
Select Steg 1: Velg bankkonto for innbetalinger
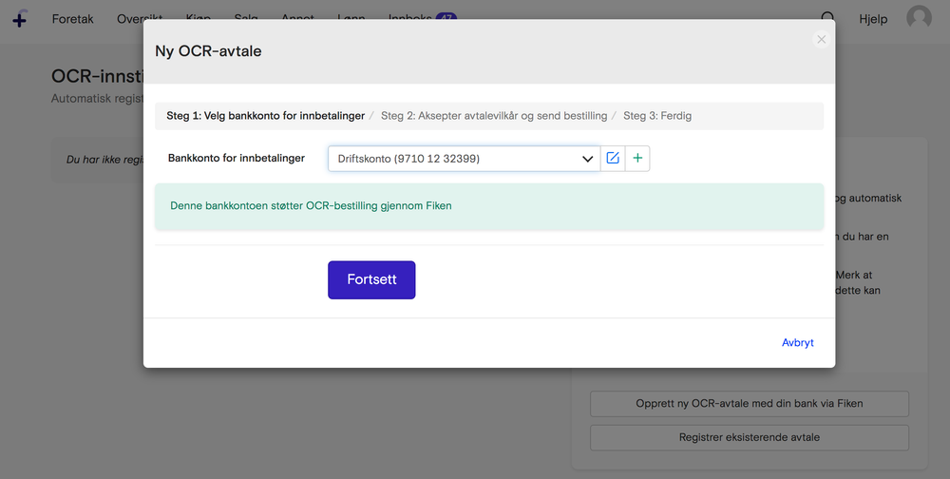pos(265,116)
